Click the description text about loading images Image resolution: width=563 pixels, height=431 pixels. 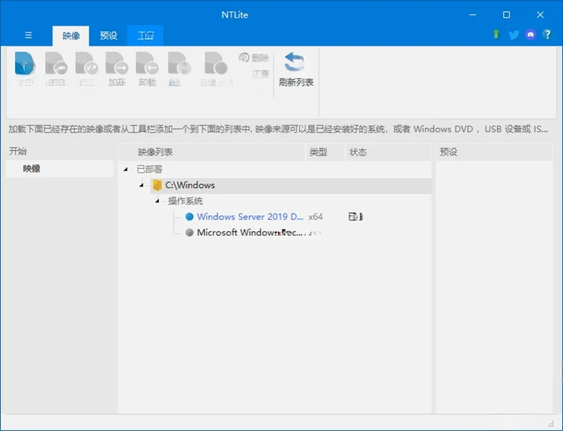coord(278,129)
